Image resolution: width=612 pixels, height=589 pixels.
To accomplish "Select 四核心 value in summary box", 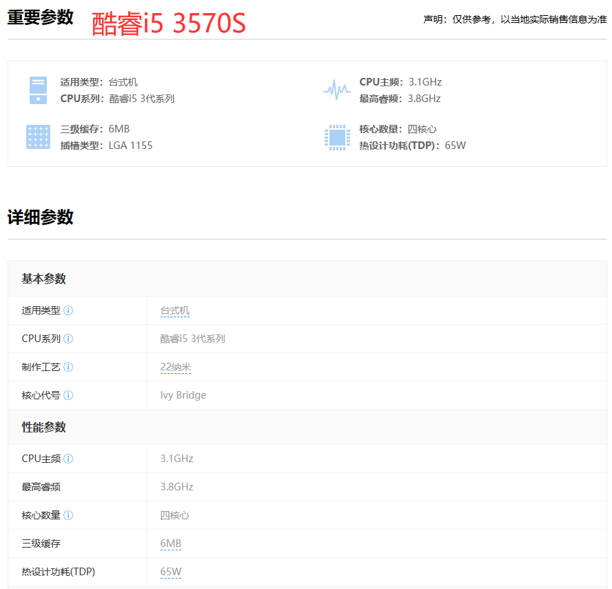I will tap(422, 129).
